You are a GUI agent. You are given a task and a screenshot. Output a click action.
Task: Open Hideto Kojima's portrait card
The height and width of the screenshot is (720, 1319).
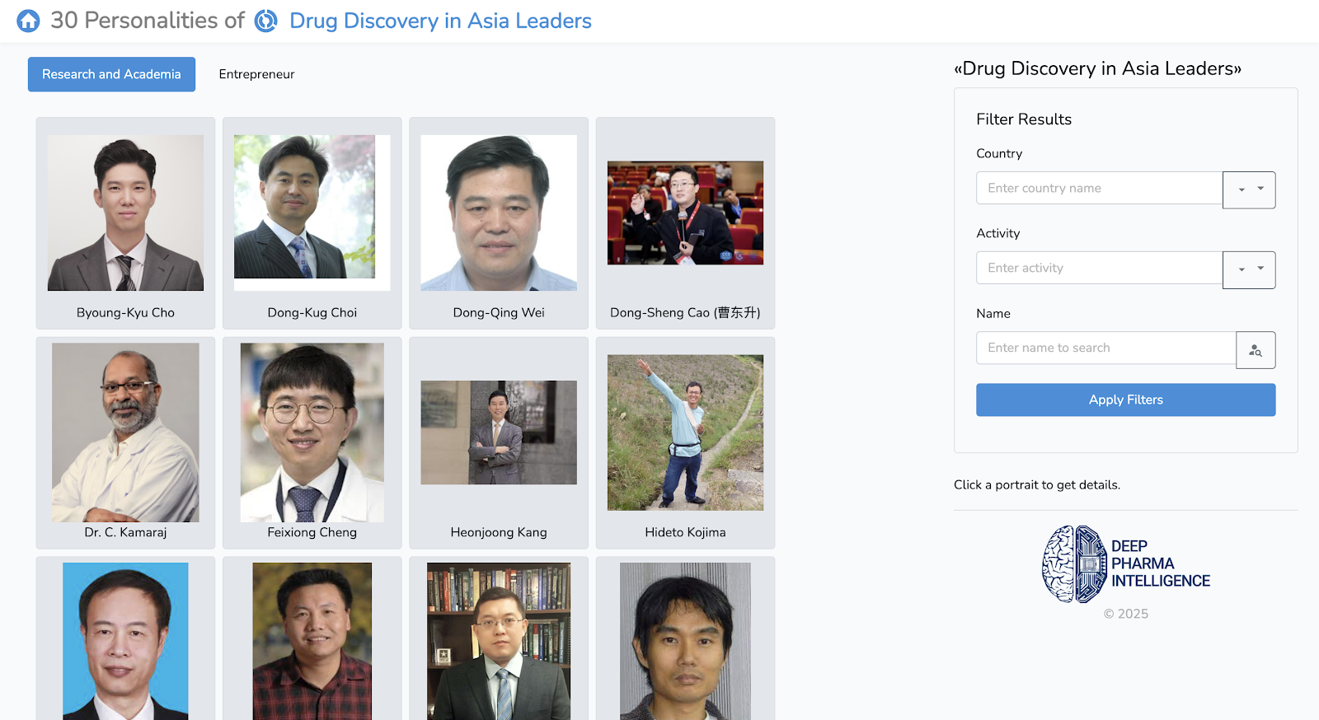click(x=685, y=432)
